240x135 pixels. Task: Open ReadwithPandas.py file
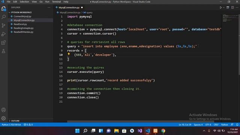[x=23, y=32]
